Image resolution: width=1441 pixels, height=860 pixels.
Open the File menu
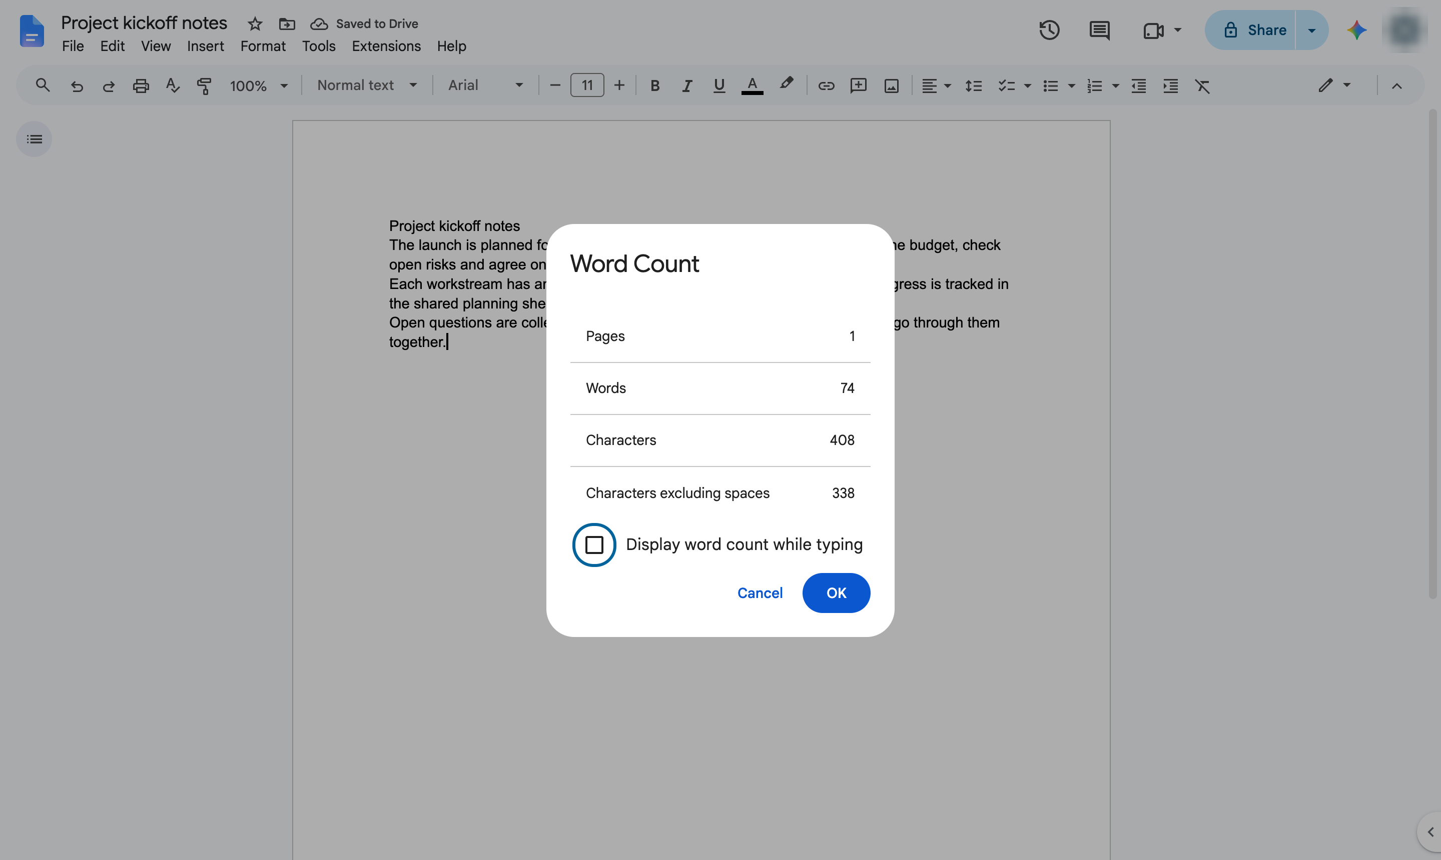click(x=73, y=46)
